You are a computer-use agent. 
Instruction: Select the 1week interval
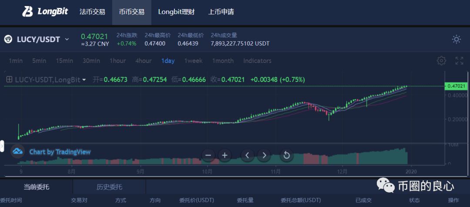[x=193, y=61]
